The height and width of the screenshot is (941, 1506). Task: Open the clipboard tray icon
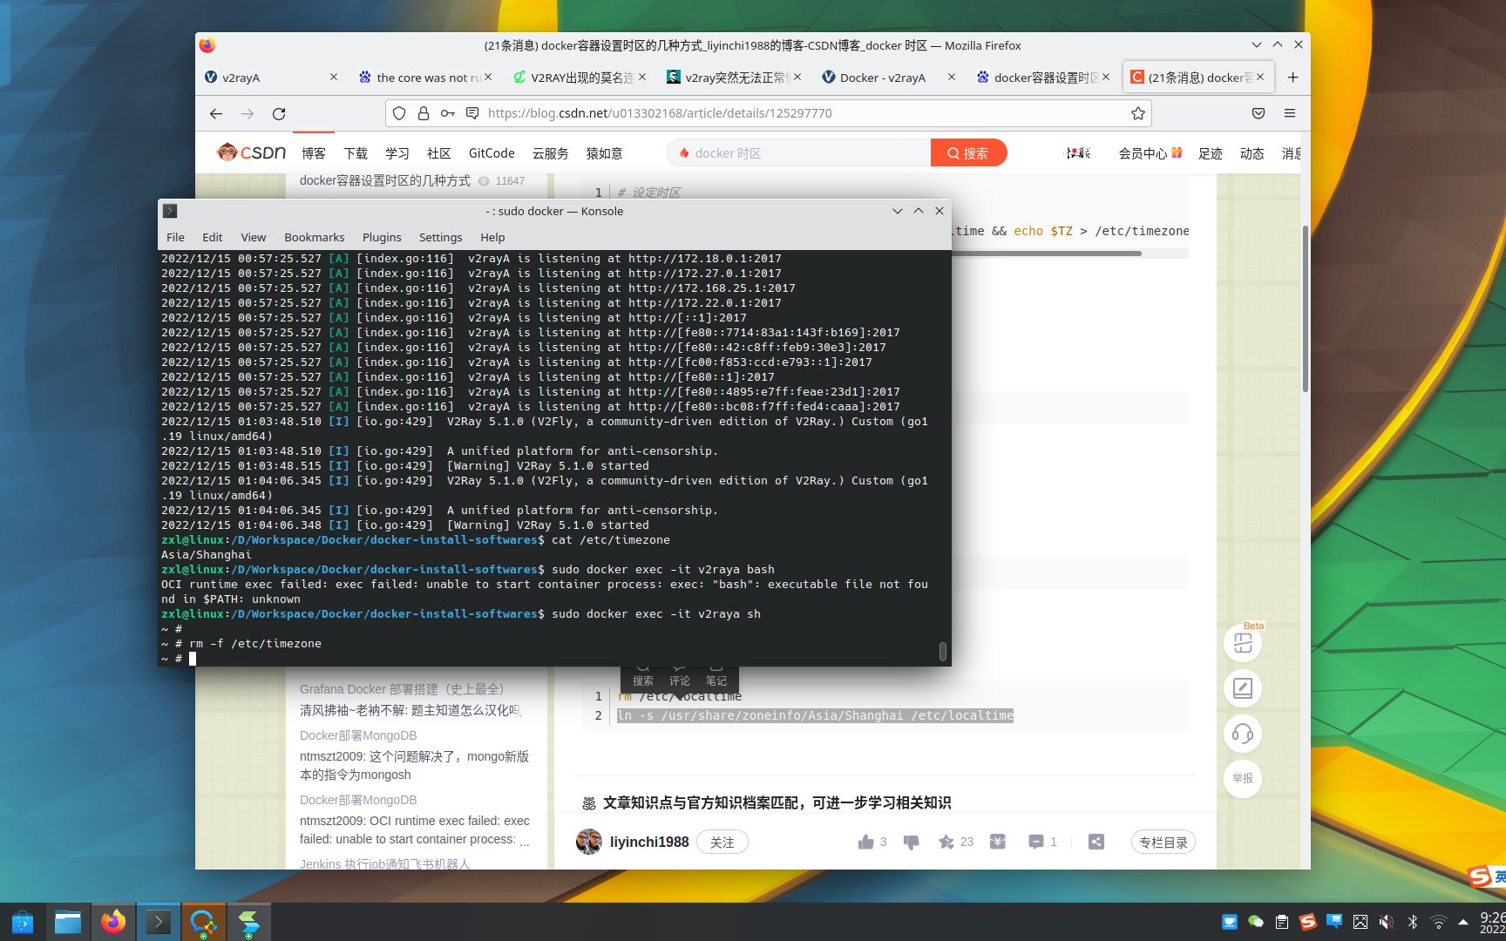click(1282, 922)
